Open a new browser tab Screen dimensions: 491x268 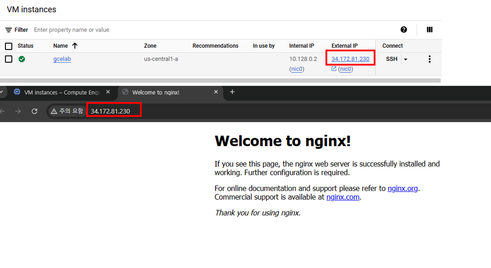click(232, 92)
